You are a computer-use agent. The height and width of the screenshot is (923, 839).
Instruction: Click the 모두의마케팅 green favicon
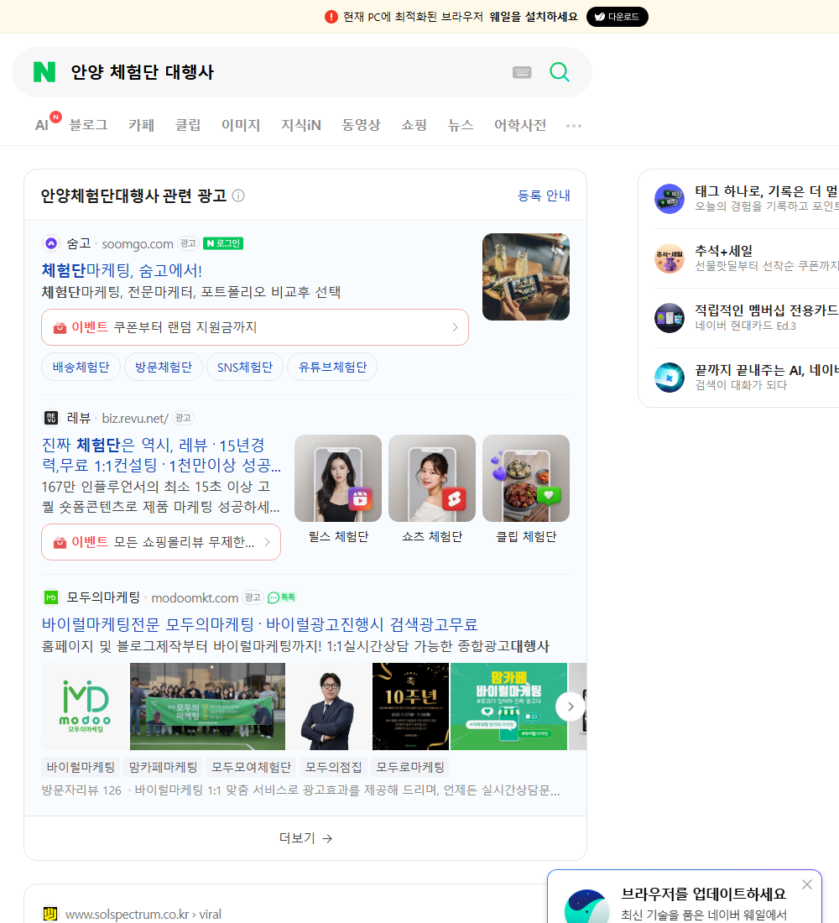pyautogui.click(x=51, y=597)
